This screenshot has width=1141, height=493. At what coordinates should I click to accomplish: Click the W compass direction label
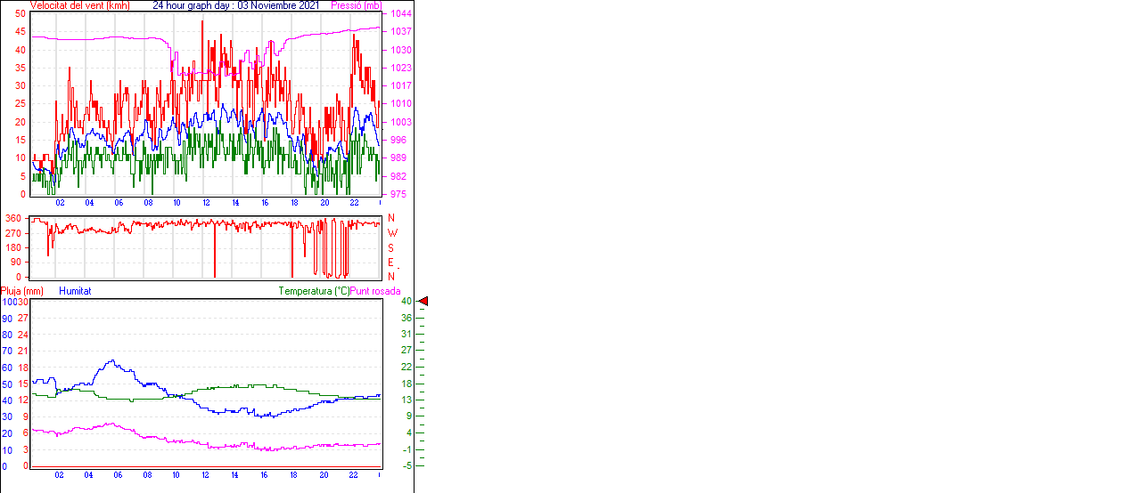[x=391, y=233]
